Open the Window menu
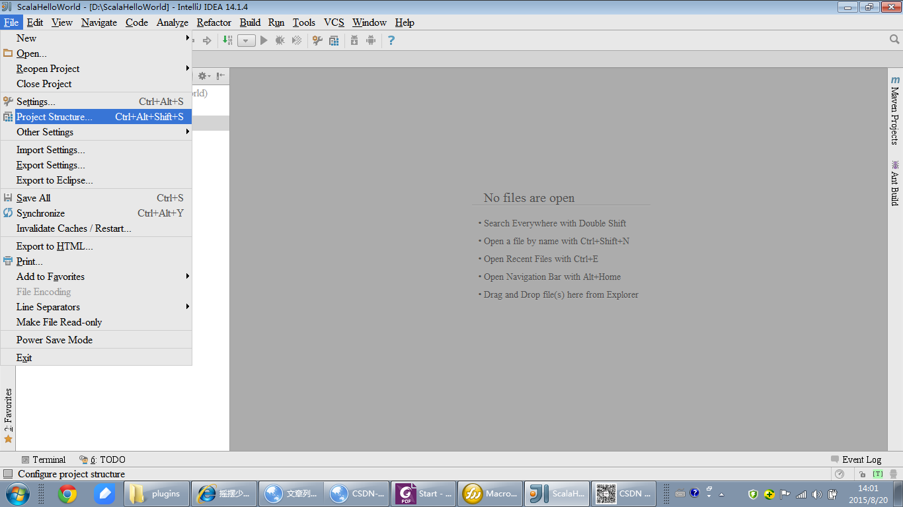 pyautogui.click(x=370, y=22)
